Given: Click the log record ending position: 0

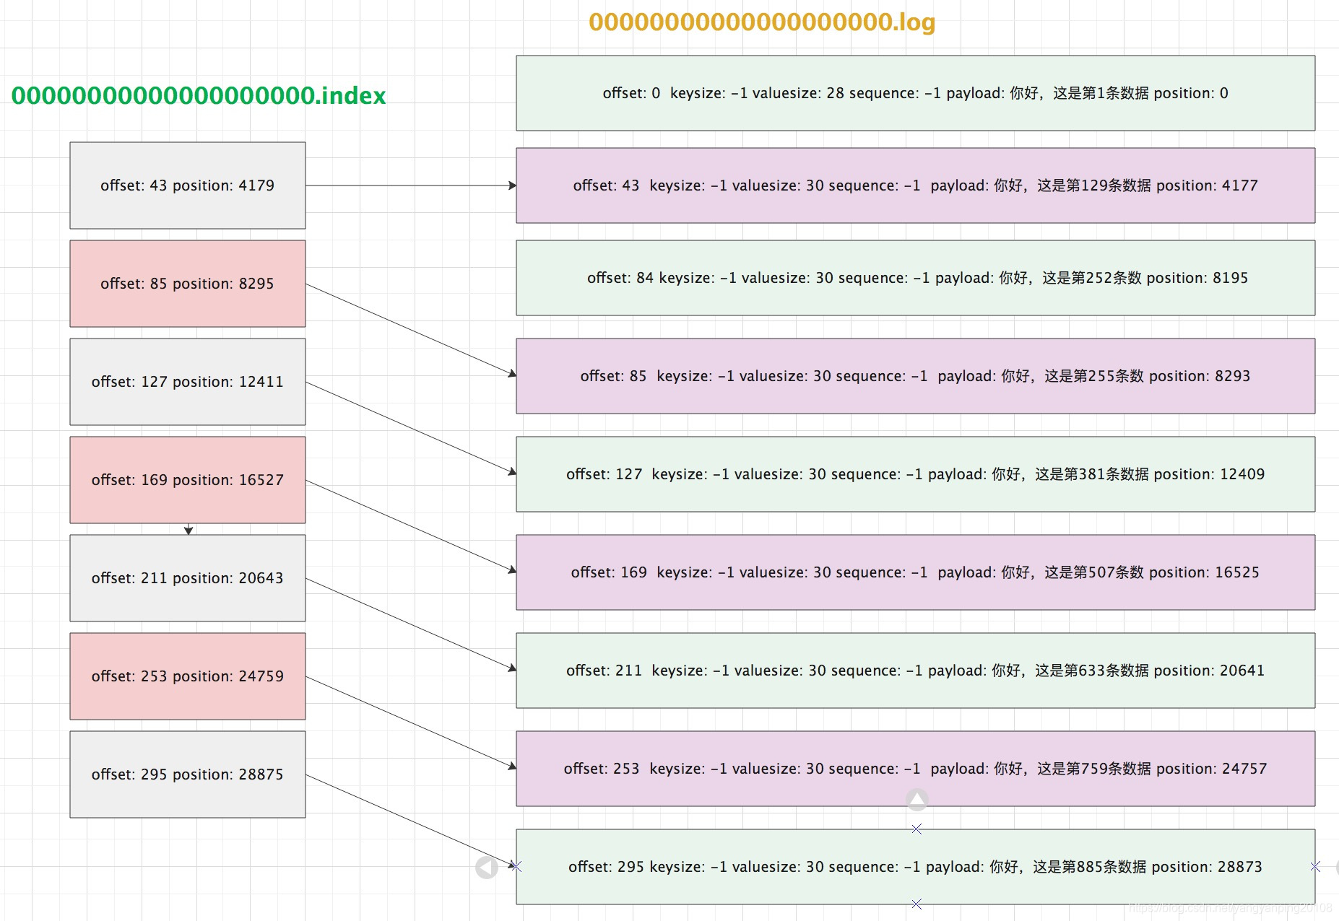Looking at the screenshot, I should coord(916,93).
